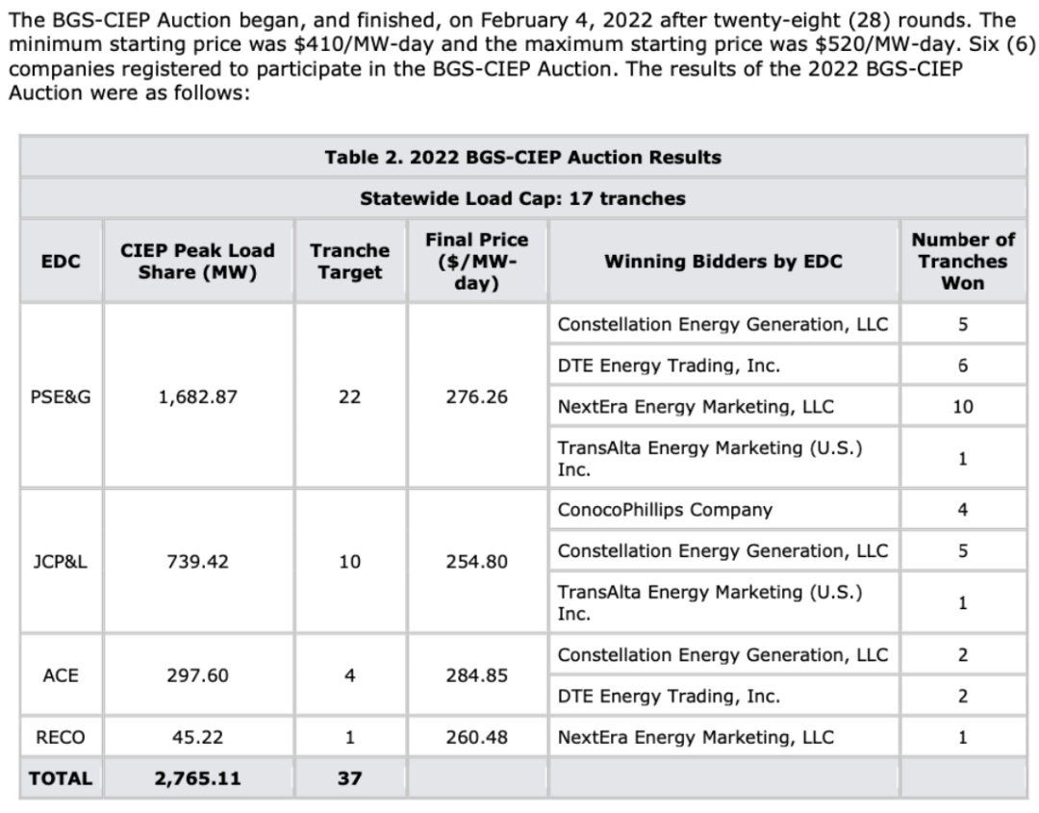Click the RECO row label cell
This screenshot has width=1039, height=813.
pos(62,738)
